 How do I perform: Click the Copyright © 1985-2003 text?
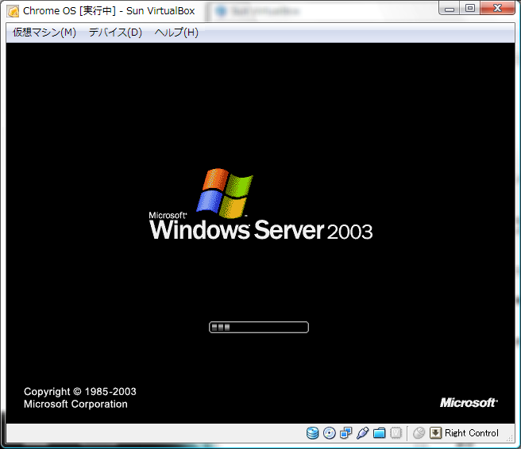pos(80,392)
